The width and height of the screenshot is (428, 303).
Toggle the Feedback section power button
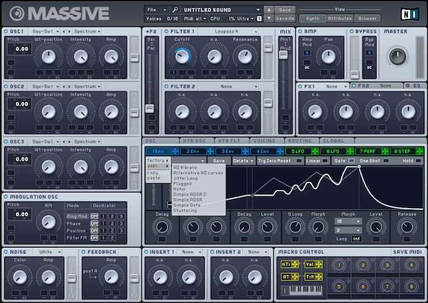tap(83, 252)
